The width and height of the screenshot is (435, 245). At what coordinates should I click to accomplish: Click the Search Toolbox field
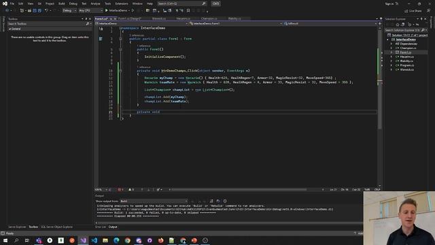[50, 24]
